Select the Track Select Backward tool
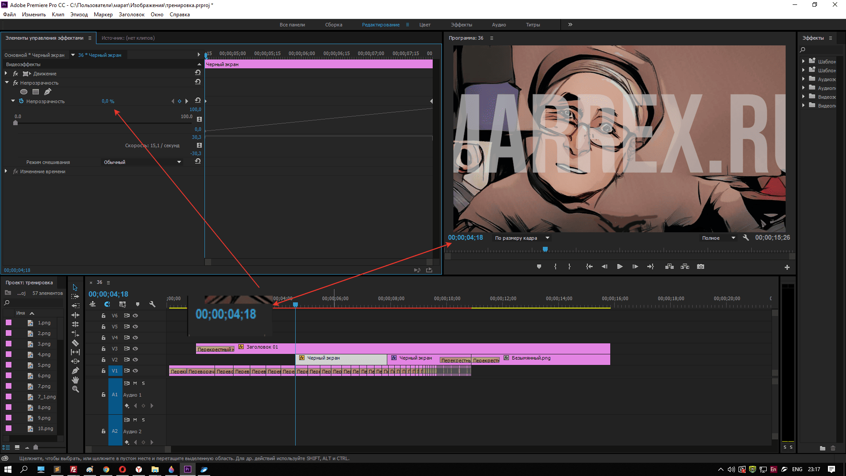The image size is (846, 476). pos(75,305)
